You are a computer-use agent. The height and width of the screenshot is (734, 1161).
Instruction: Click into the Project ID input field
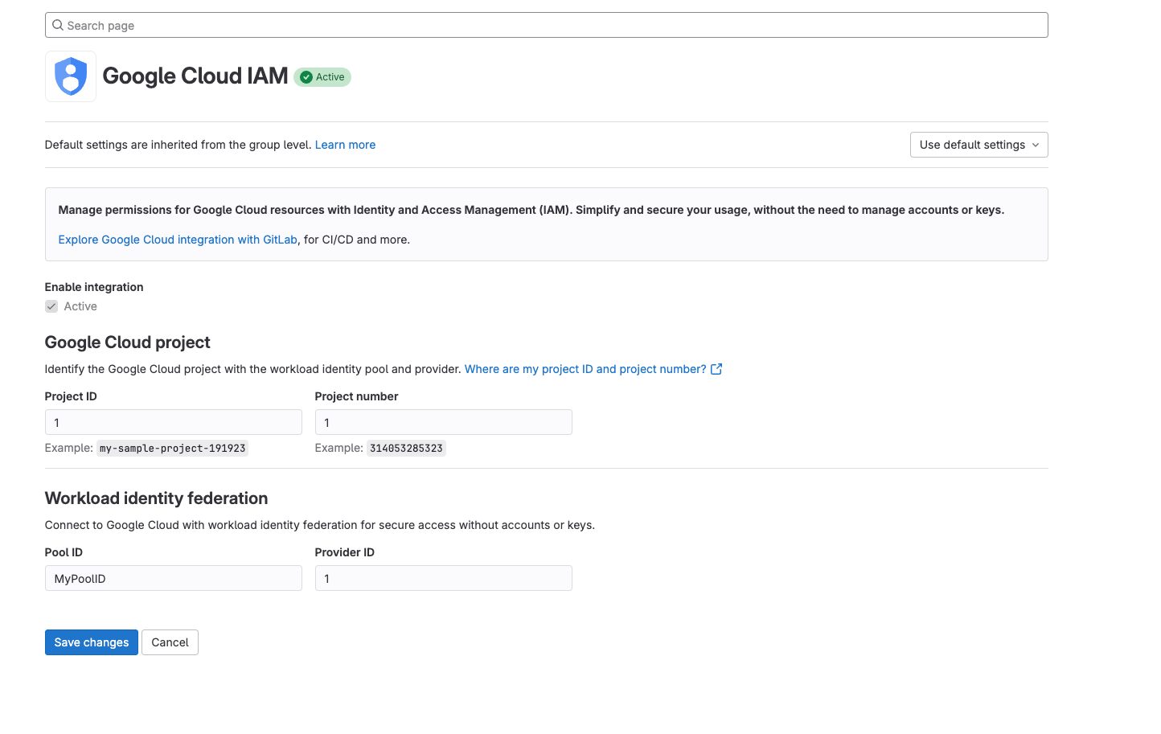coord(174,422)
